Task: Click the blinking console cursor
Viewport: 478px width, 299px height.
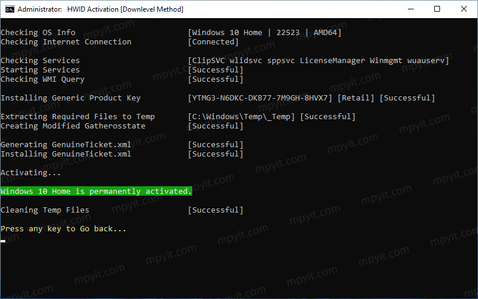Action: 3,241
